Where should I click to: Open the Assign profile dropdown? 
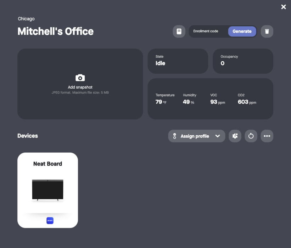195,136
